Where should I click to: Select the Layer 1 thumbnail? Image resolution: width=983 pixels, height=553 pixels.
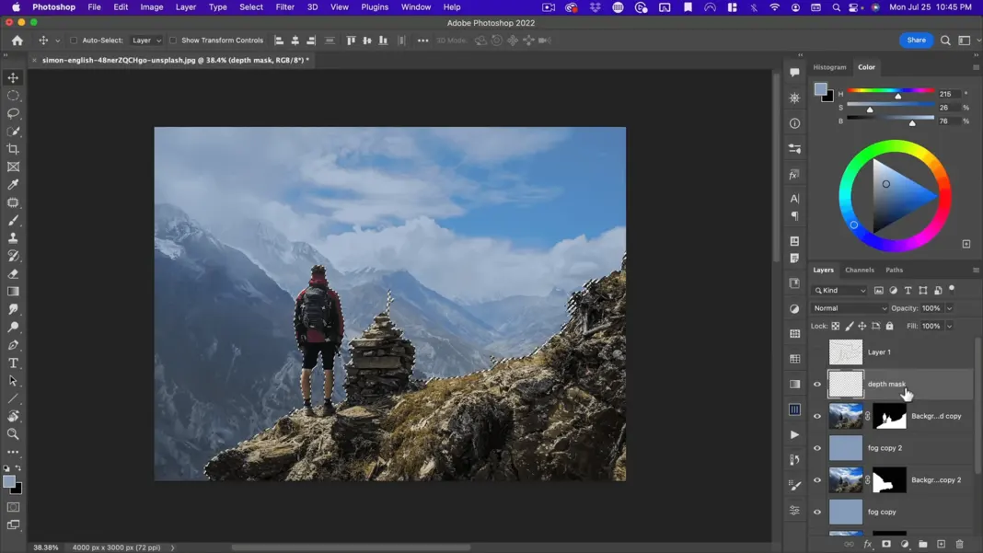(x=845, y=352)
